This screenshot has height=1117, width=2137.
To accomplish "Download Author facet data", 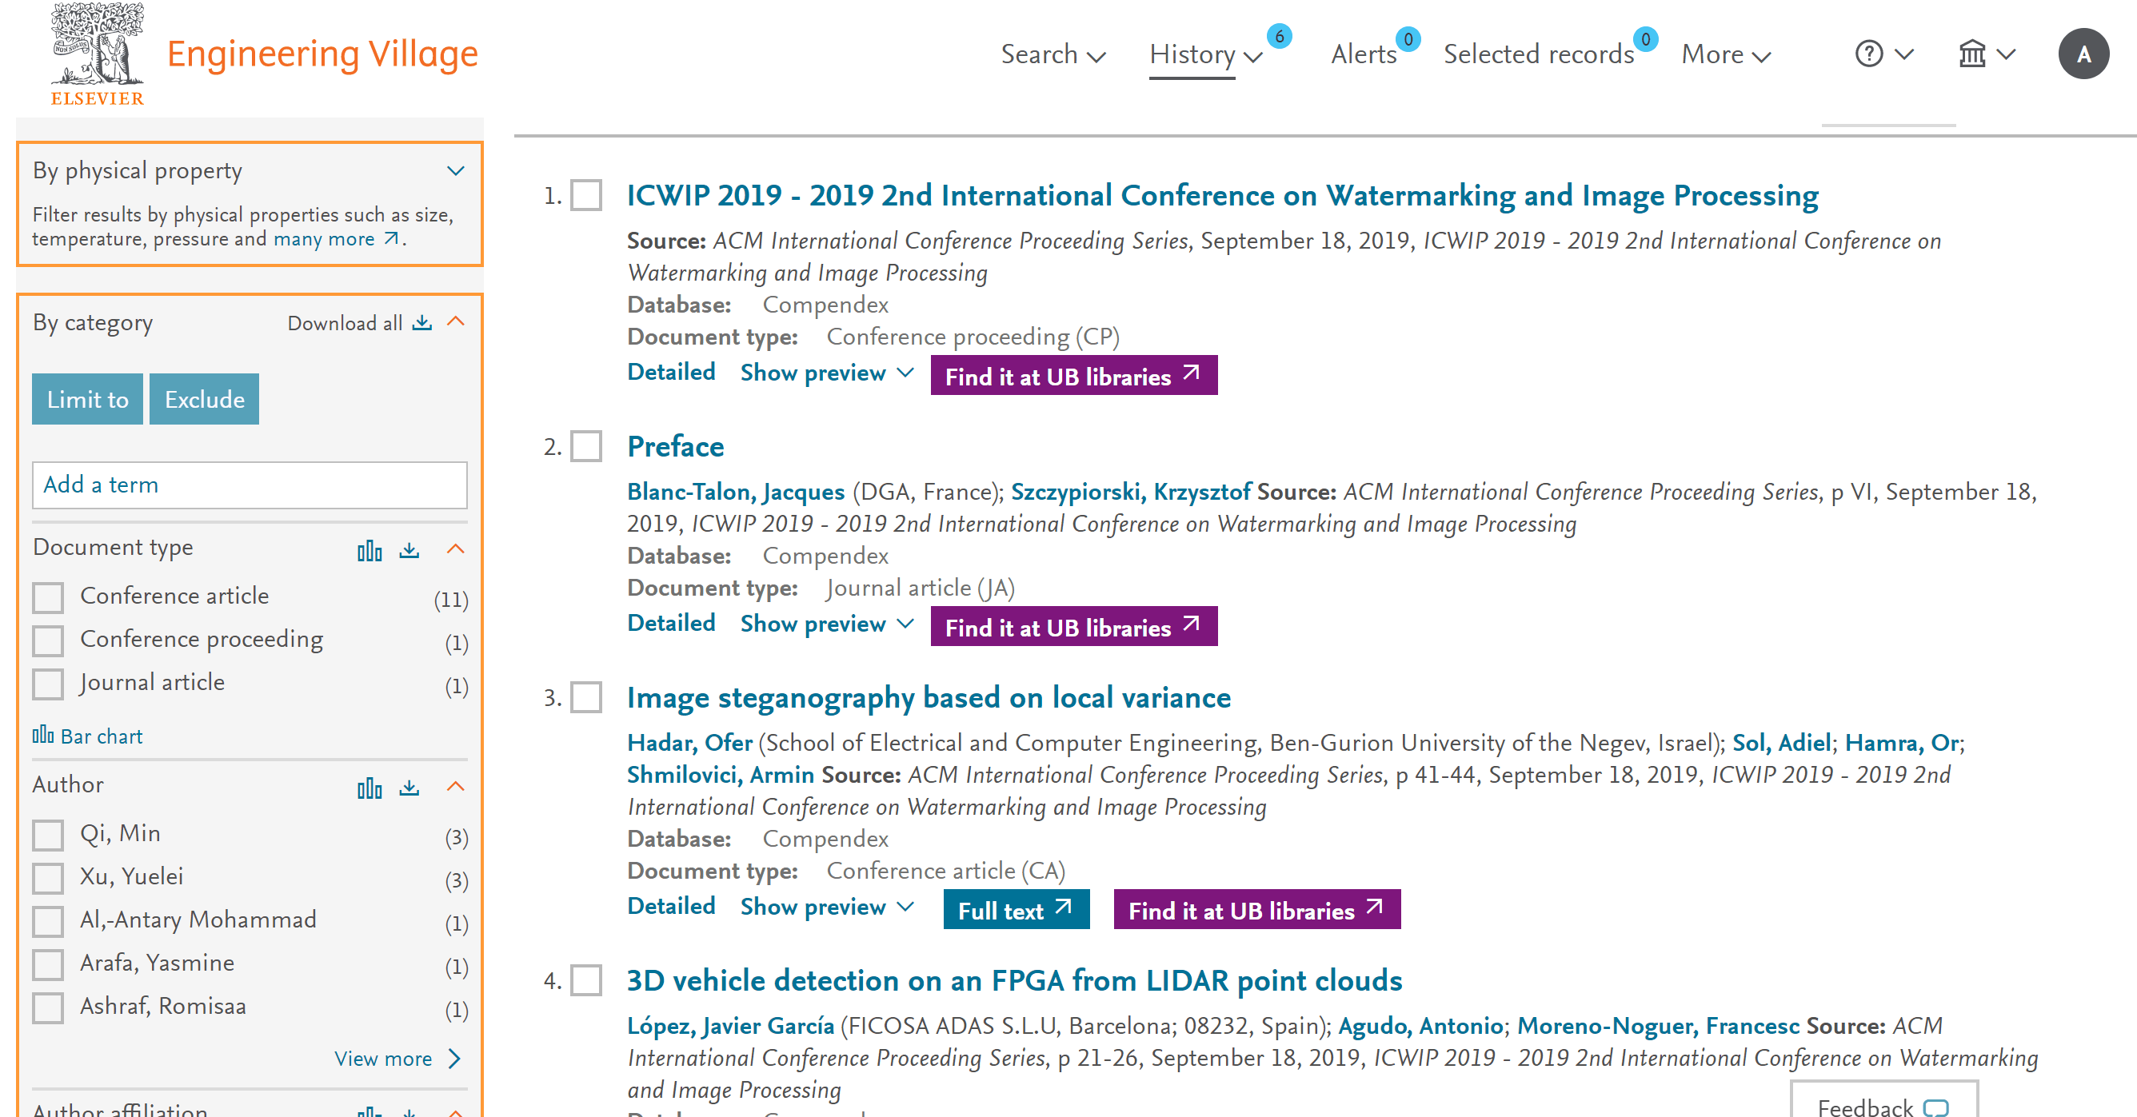I will 409,787.
